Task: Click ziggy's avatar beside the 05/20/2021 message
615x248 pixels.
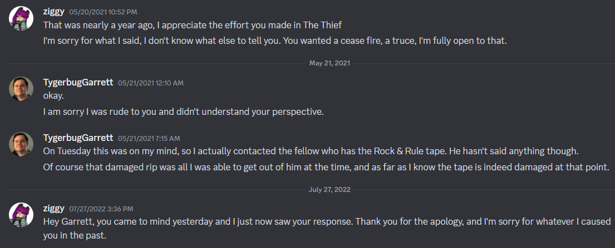Action: tap(20, 20)
